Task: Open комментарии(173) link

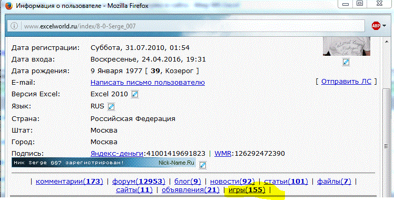Action: (70, 181)
